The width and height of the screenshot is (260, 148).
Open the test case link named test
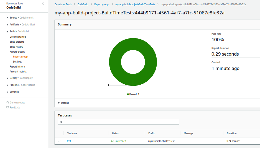pos(69,141)
